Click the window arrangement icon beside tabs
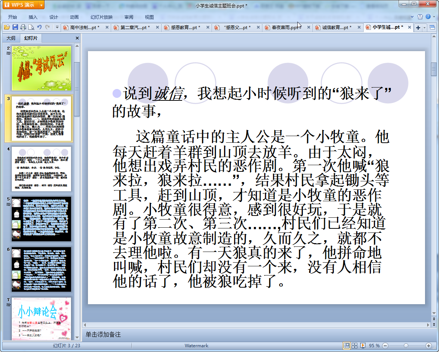Screen dimensions: 439x352 432,28
